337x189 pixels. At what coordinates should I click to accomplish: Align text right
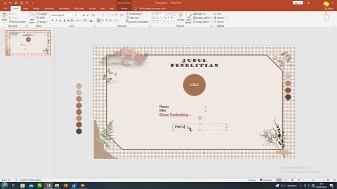[x=106, y=20]
